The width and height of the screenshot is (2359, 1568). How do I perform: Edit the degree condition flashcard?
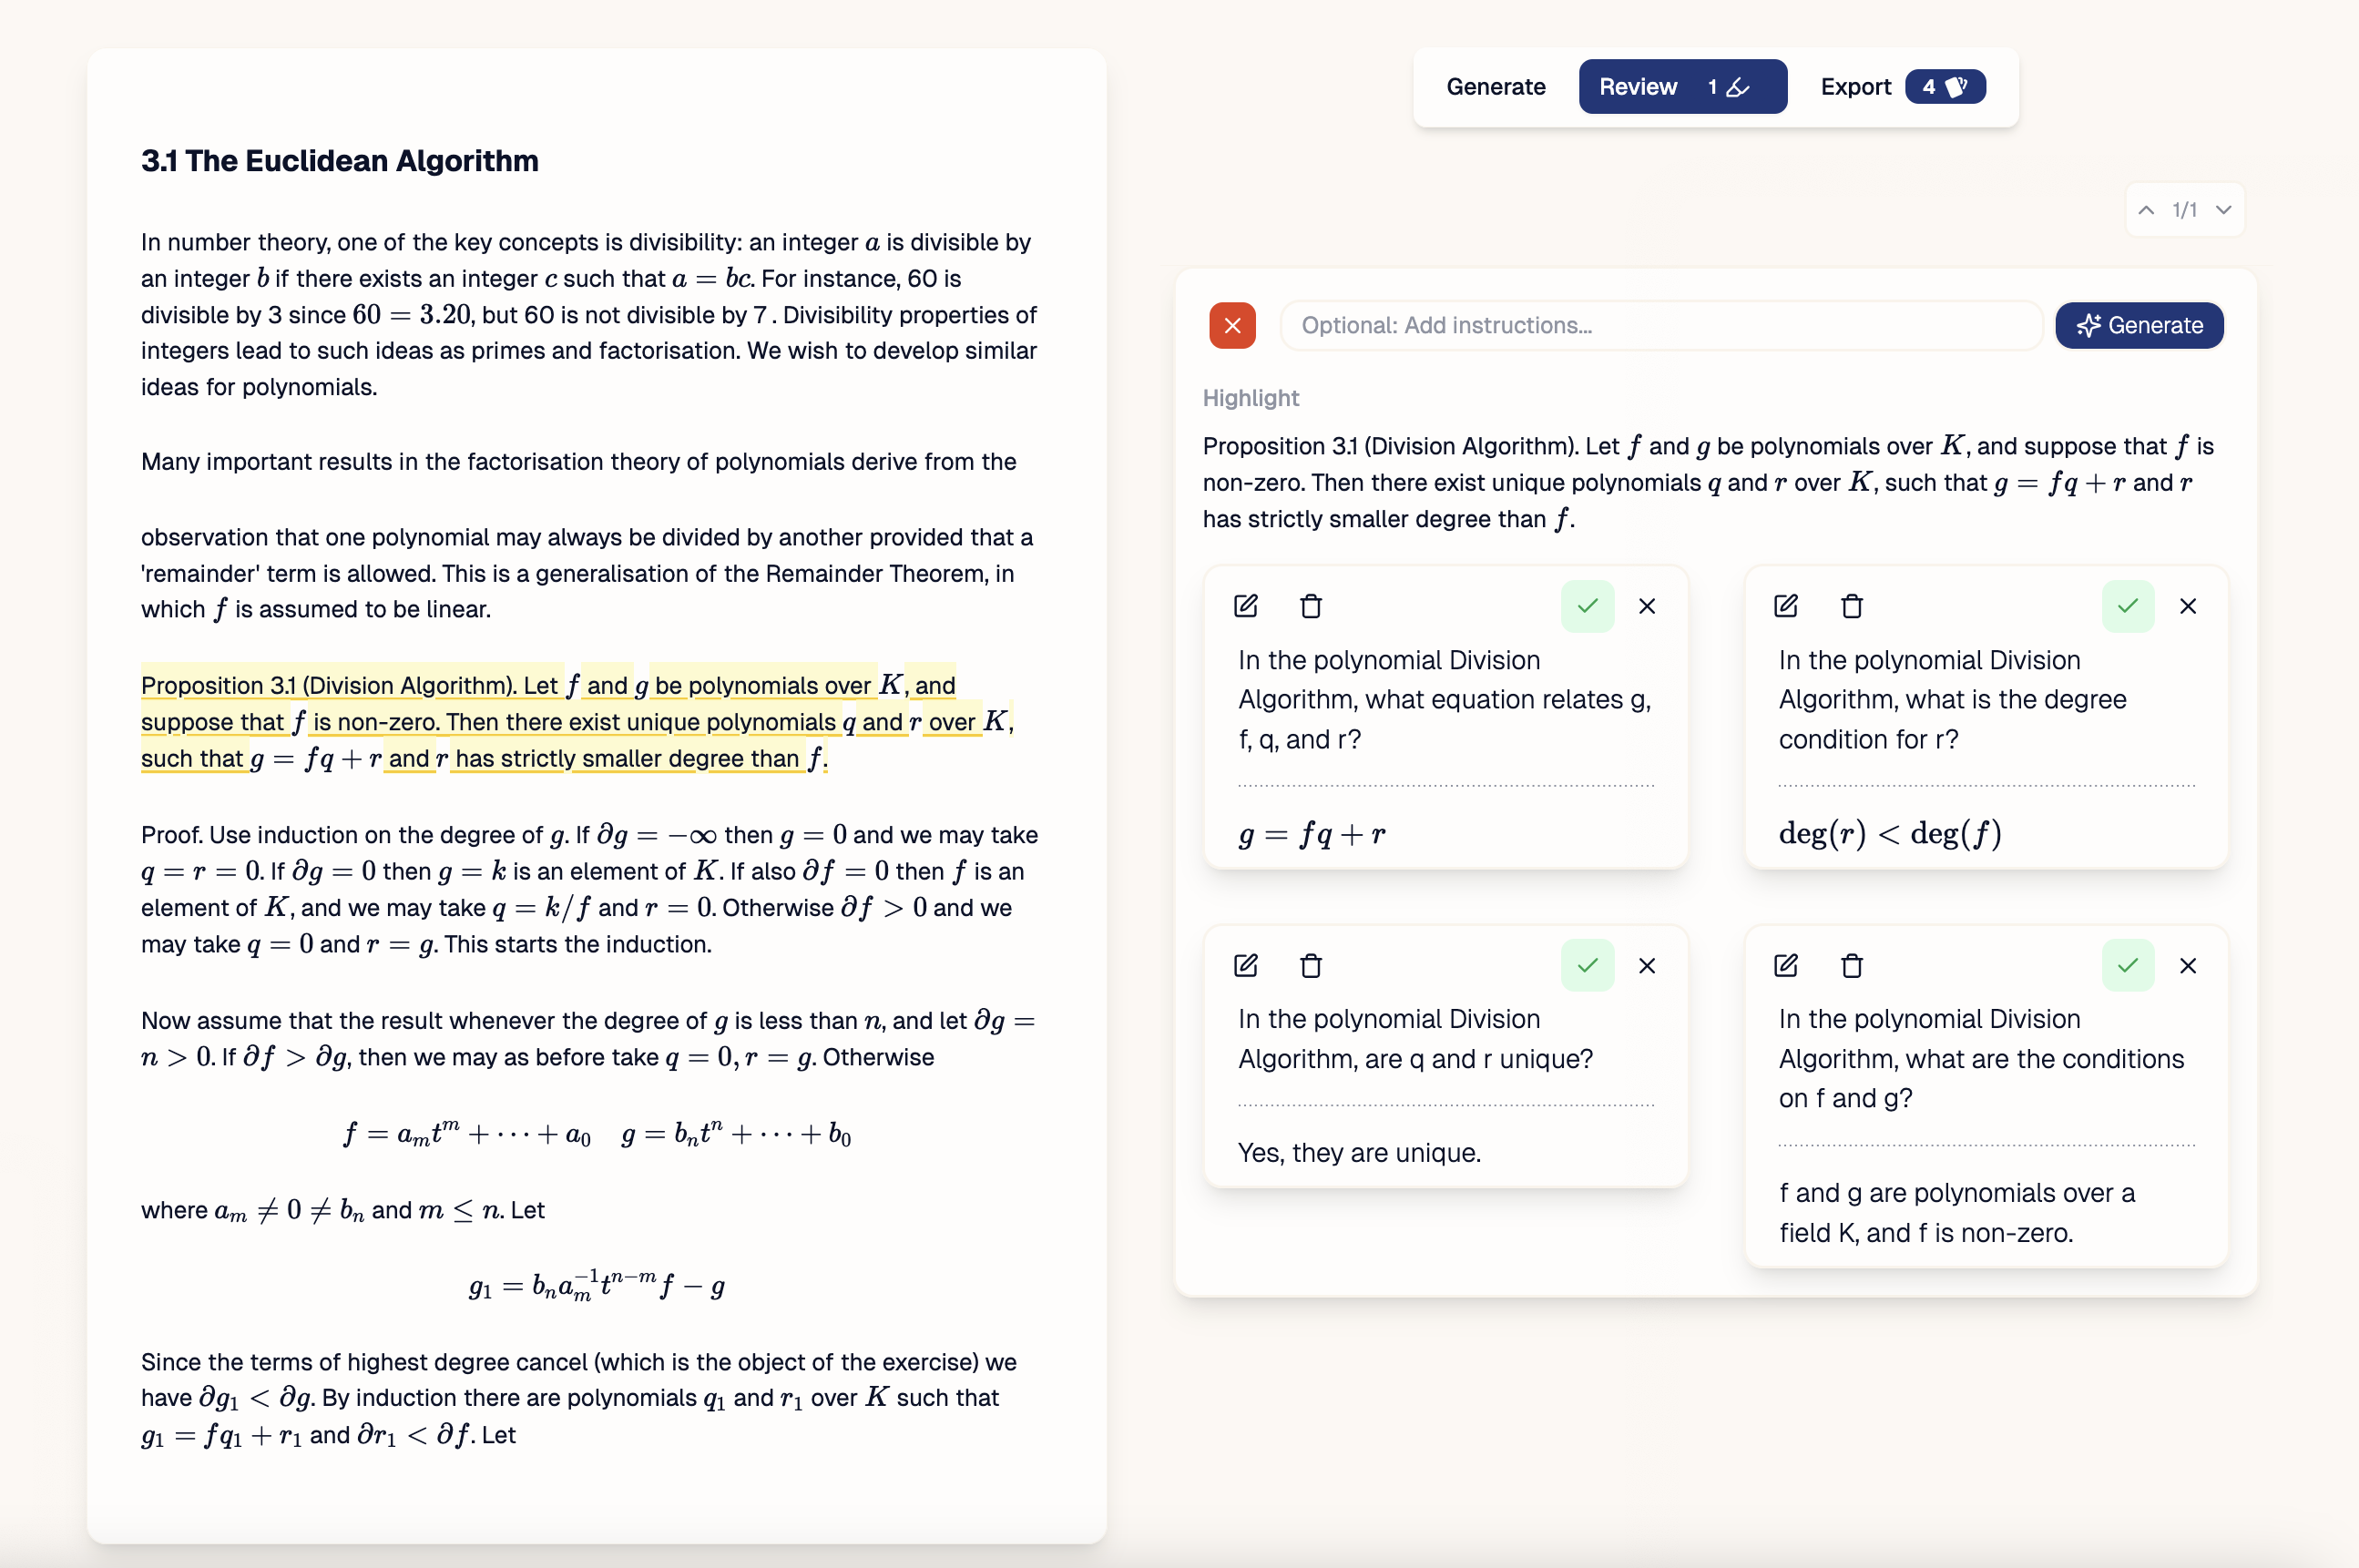tap(1786, 606)
